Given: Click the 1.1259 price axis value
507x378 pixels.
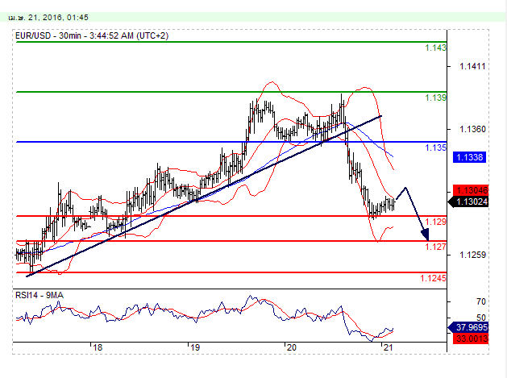Looking at the screenshot, I should pyautogui.click(x=472, y=255).
